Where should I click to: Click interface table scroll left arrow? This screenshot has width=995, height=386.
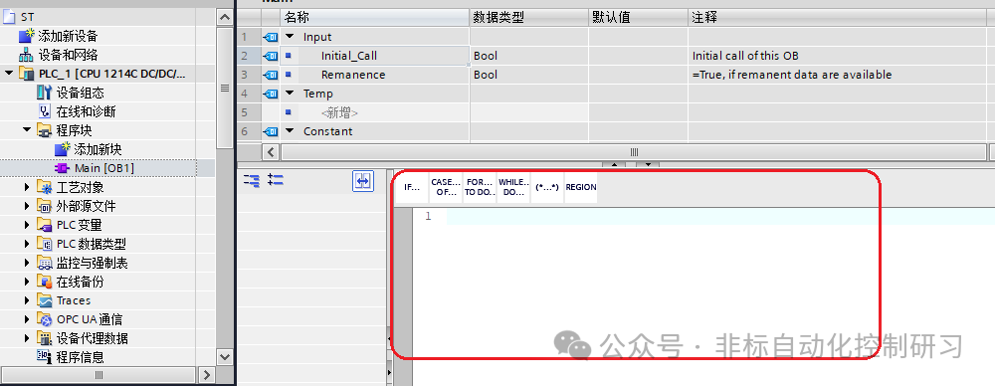coord(271,152)
